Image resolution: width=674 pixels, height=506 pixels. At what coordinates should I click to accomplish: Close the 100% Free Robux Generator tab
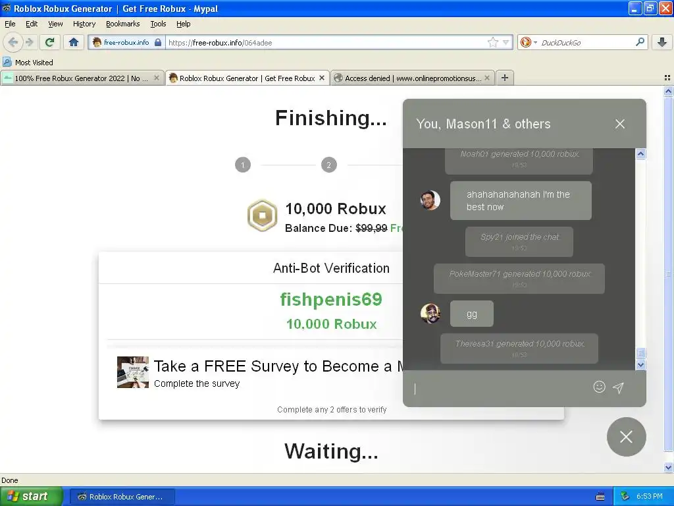[157, 78]
